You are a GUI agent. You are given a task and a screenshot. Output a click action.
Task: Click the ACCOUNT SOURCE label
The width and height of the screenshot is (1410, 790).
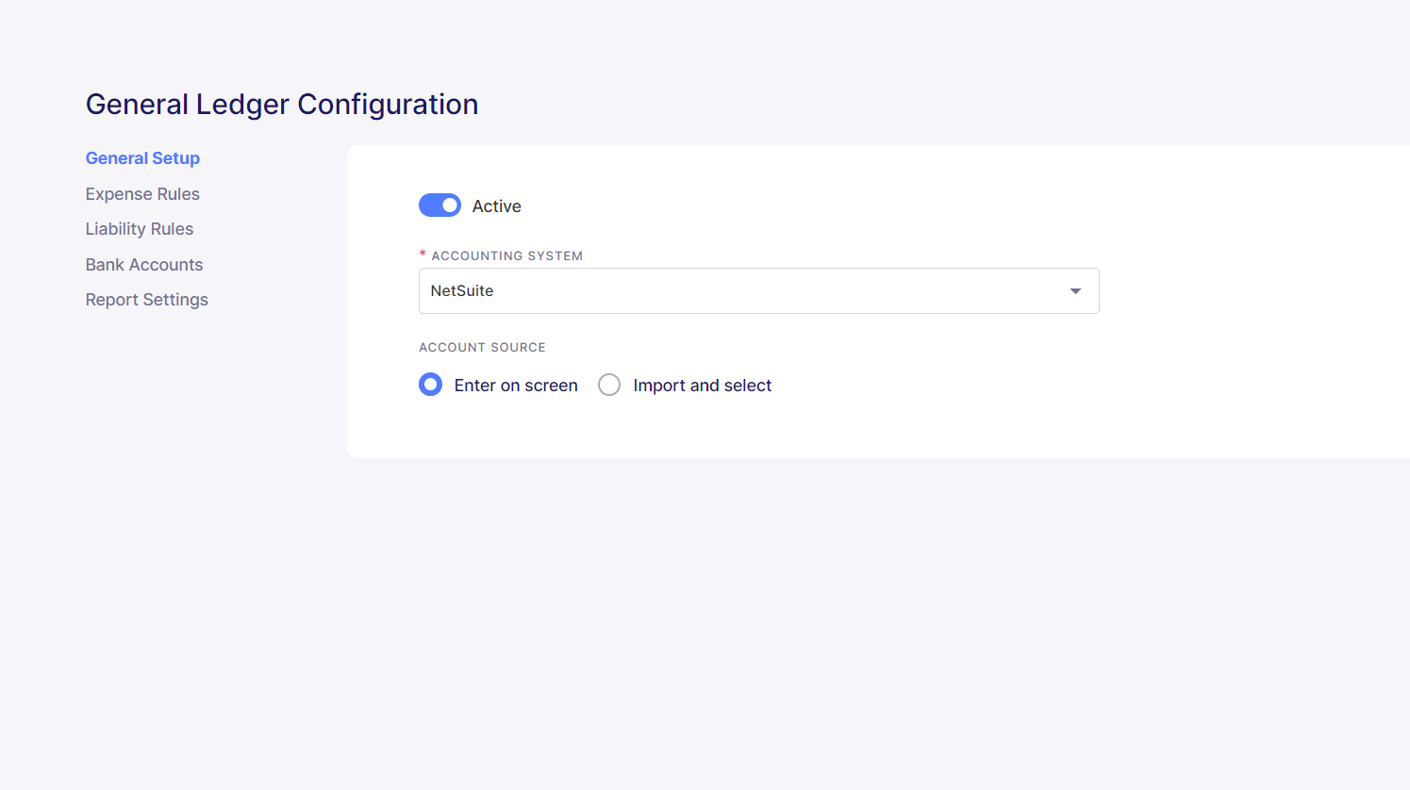(482, 347)
